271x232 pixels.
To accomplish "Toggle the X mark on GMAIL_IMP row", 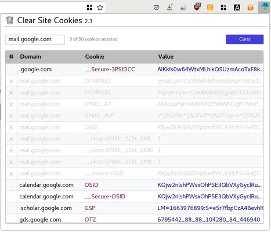I will click(11, 116).
